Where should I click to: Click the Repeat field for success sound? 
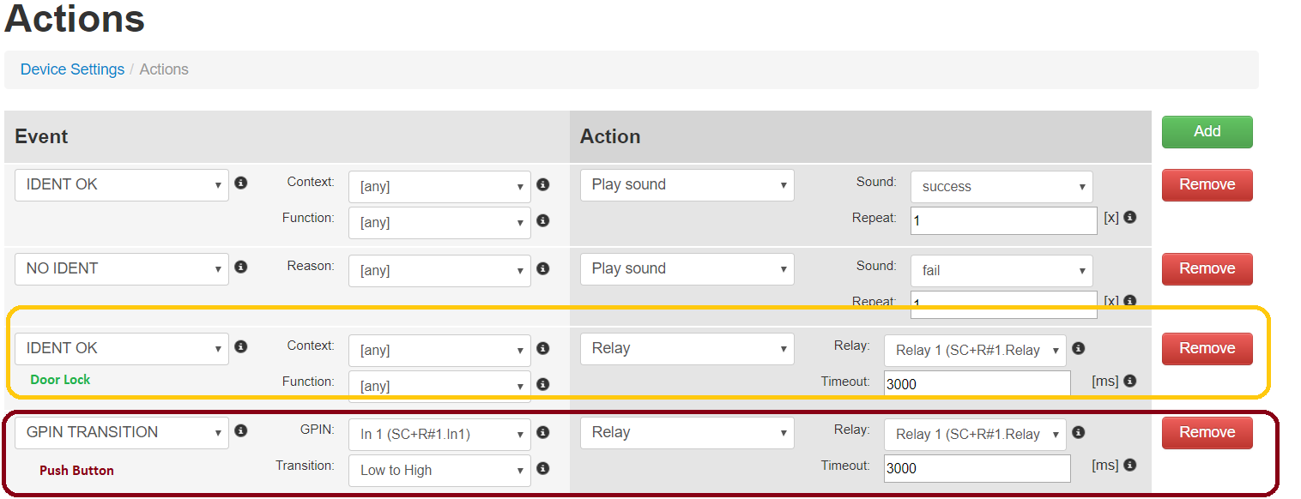1003,220
